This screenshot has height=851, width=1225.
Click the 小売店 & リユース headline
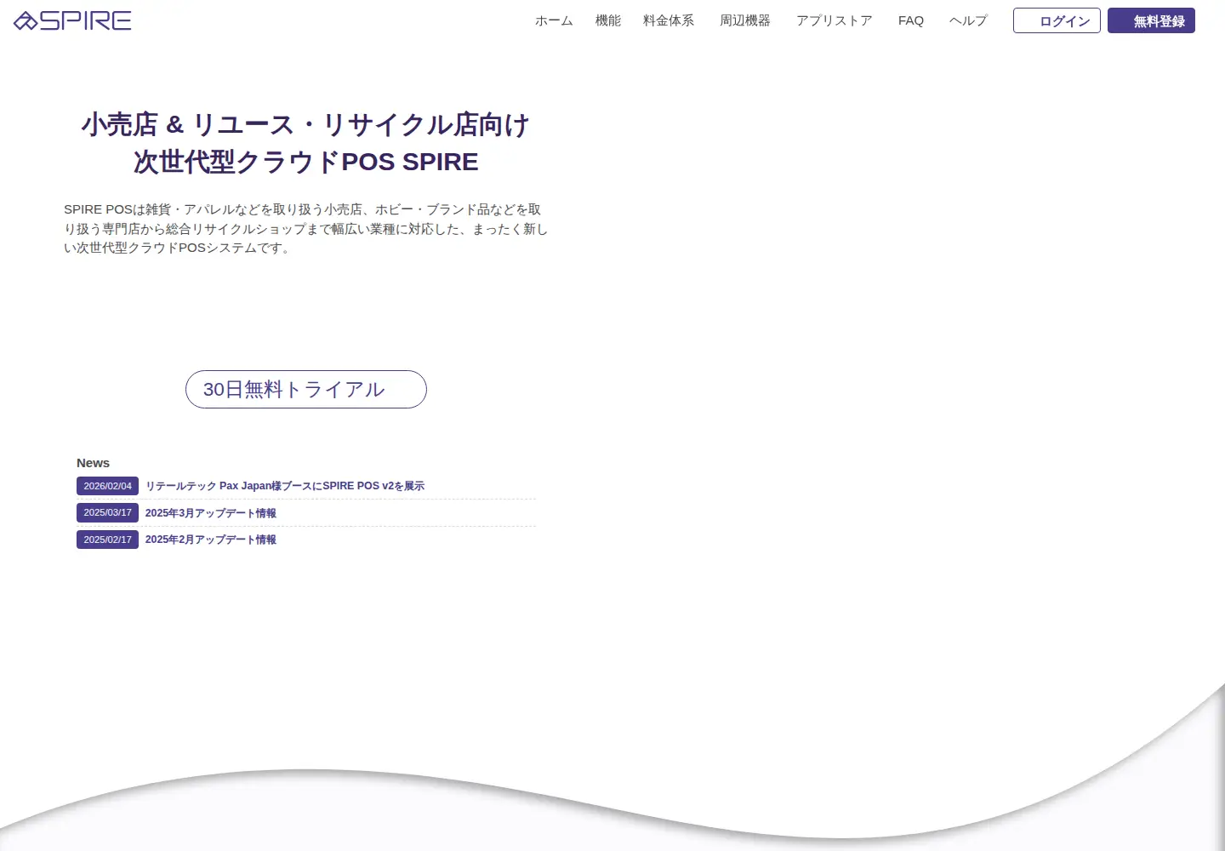click(306, 143)
